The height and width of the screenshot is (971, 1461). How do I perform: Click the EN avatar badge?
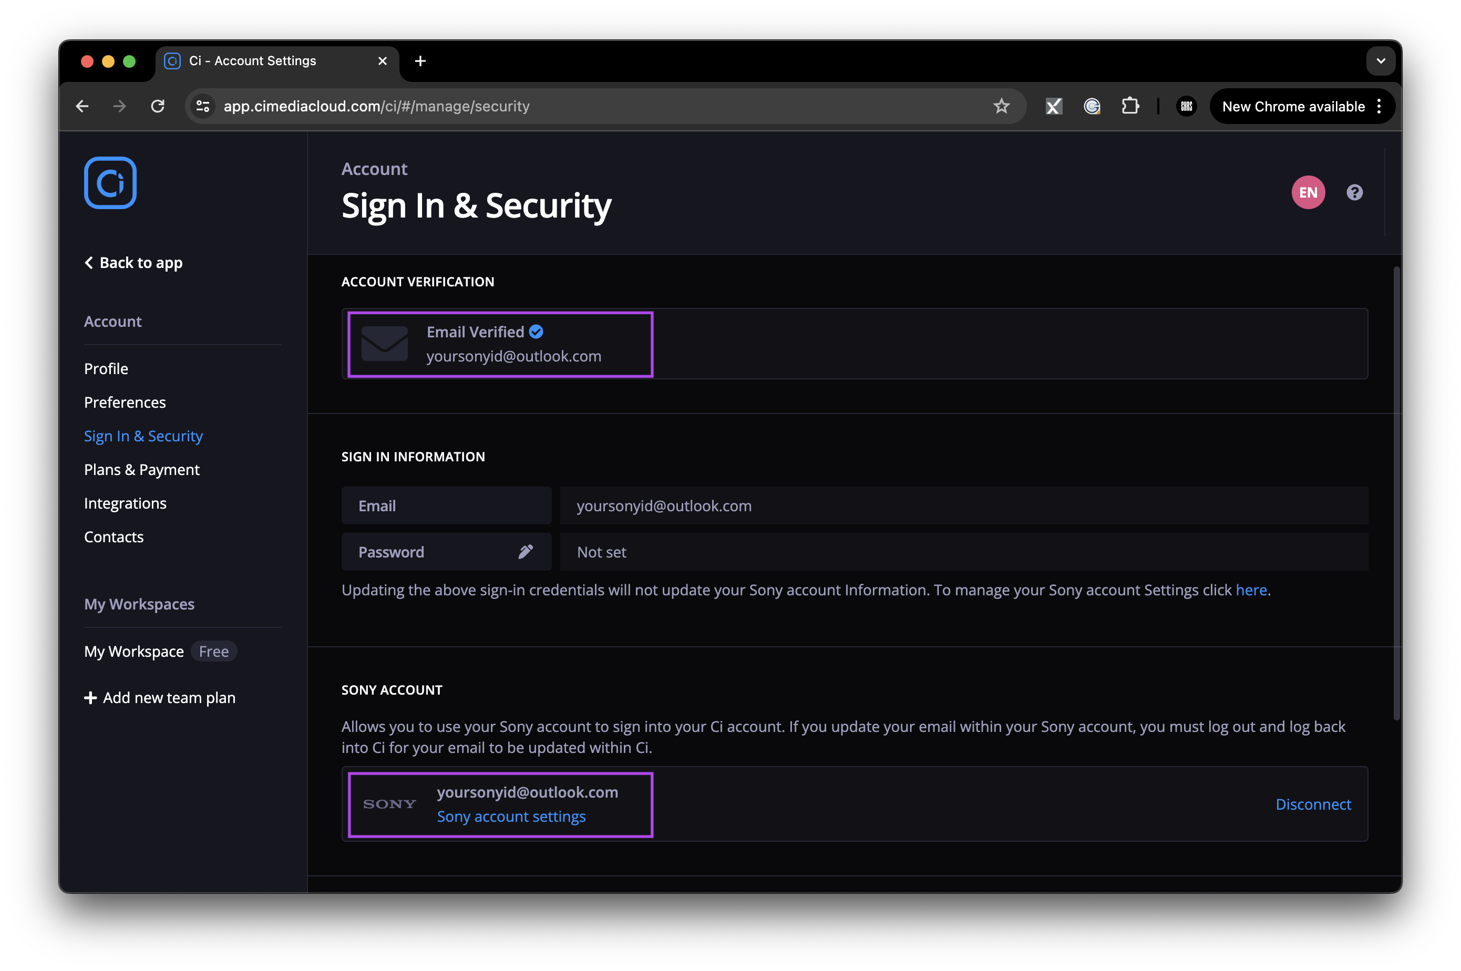(1308, 192)
